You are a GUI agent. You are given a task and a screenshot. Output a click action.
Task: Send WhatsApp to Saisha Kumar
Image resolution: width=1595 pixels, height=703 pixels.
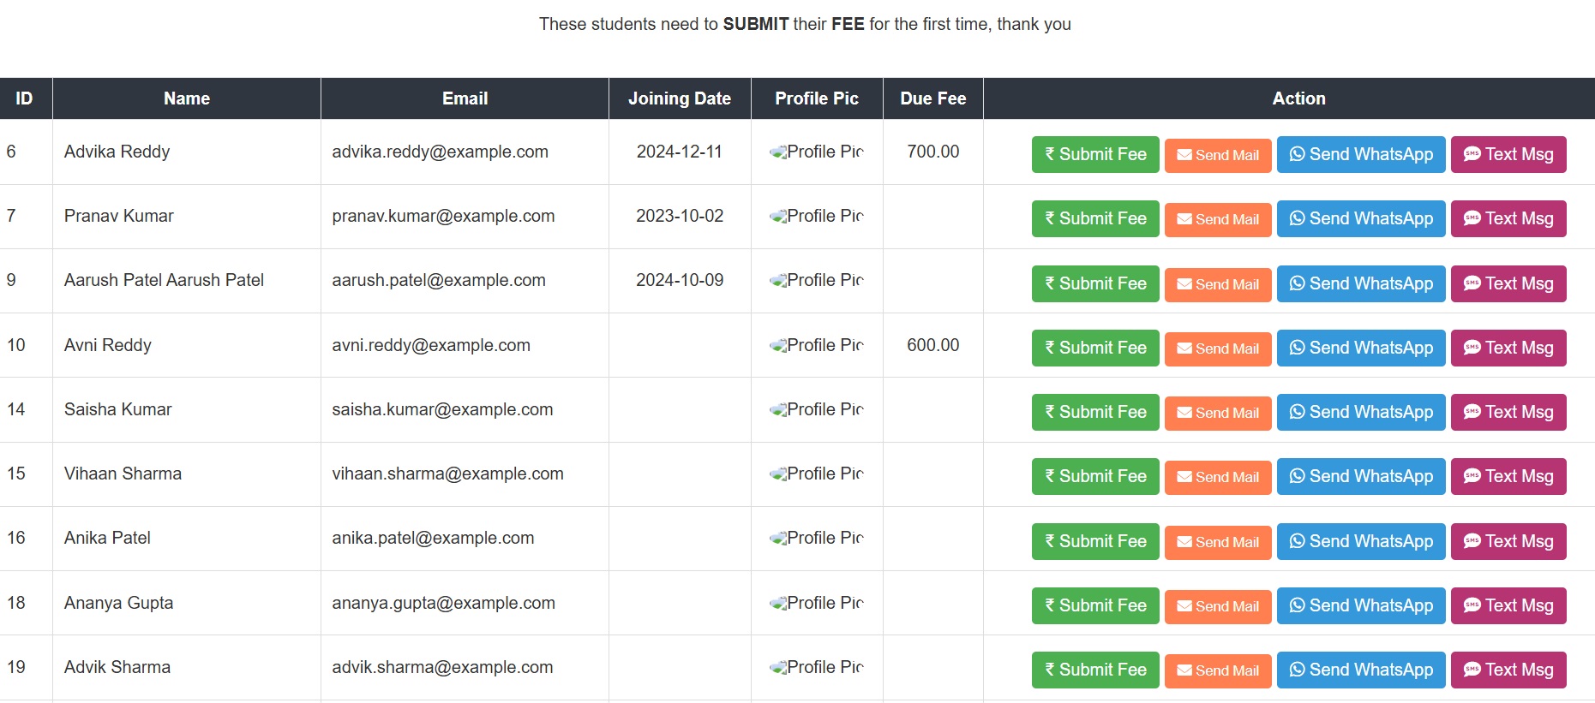pos(1361,412)
